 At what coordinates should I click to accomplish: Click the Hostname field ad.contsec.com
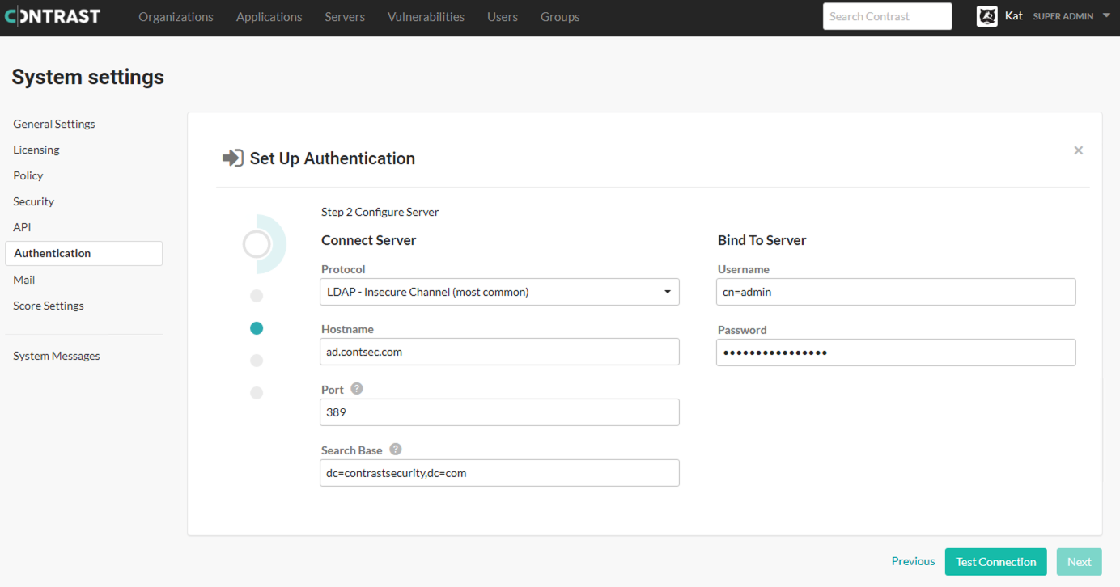pyautogui.click(x=499, y=352)
